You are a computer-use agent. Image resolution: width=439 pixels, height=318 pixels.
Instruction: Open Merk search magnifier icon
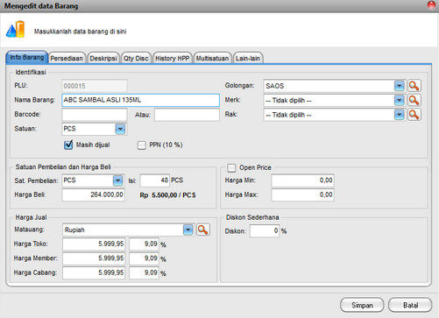(414, 100)
